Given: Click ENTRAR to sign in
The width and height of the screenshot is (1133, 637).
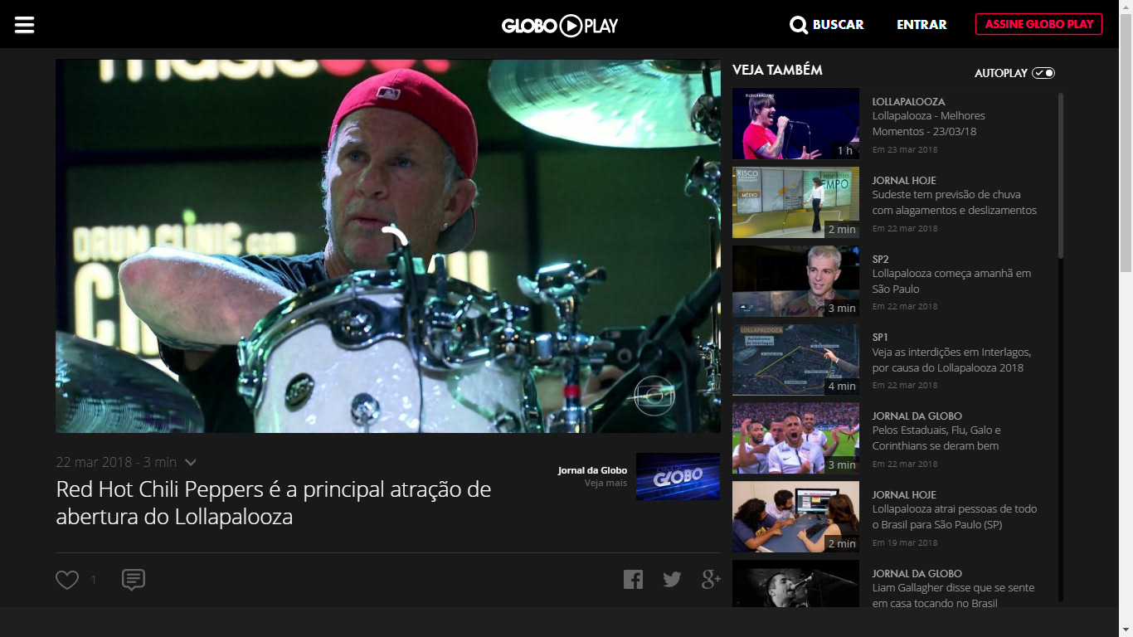Looking at the screenshot, I should (921, 25).
